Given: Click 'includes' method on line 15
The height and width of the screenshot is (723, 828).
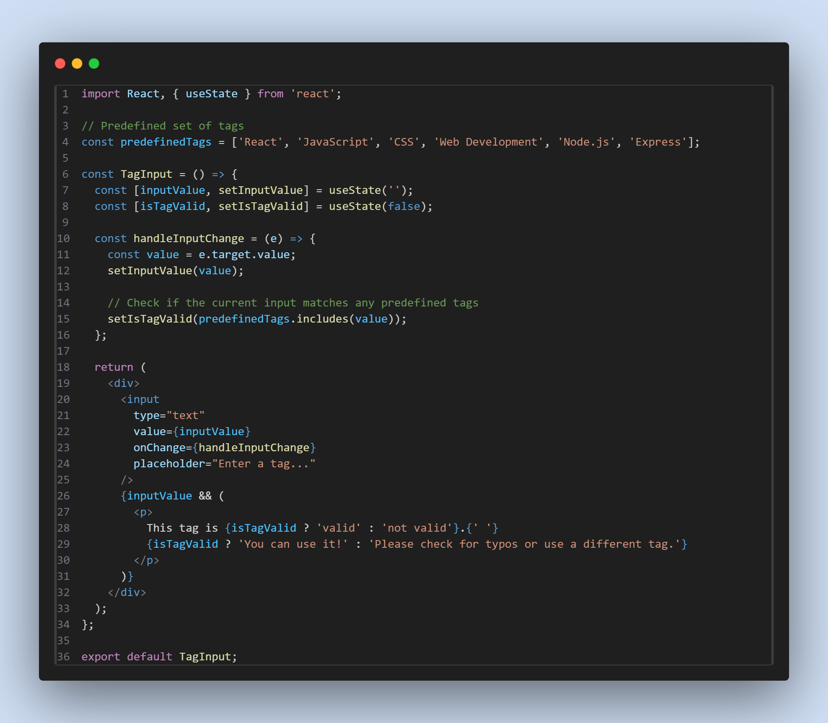Looking at the screenshot, I should point(323,319).
